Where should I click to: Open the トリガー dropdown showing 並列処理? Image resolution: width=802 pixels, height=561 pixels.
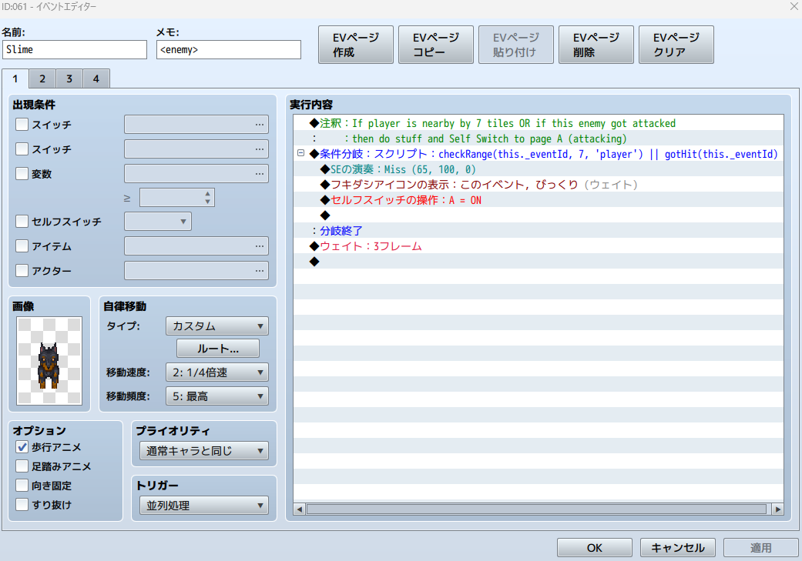click(203, 506)
